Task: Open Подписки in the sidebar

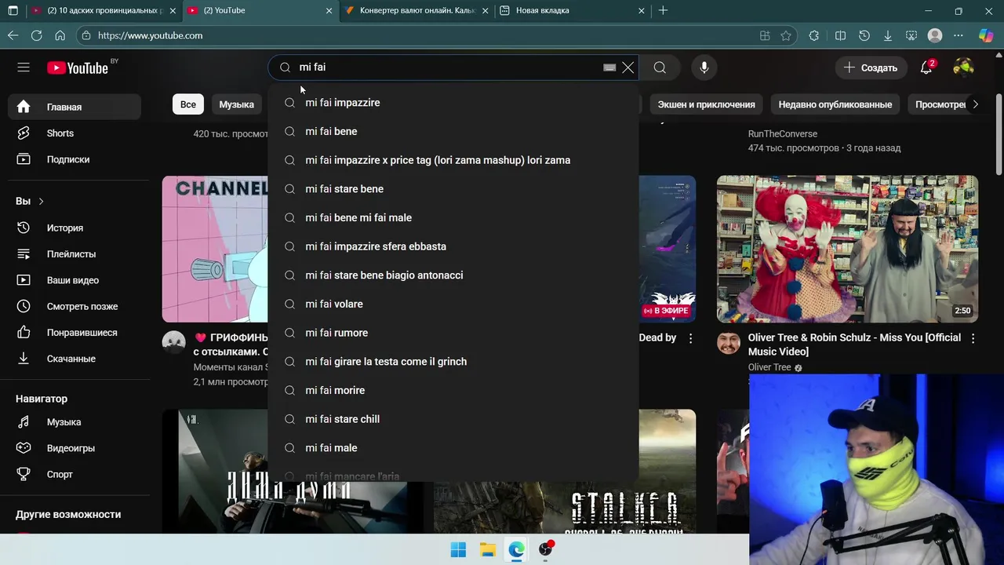Action: coord(75,159)
